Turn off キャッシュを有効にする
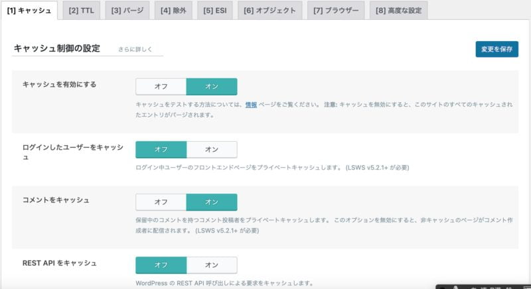Screen dimensions: 531x289 tap(161, 87)
